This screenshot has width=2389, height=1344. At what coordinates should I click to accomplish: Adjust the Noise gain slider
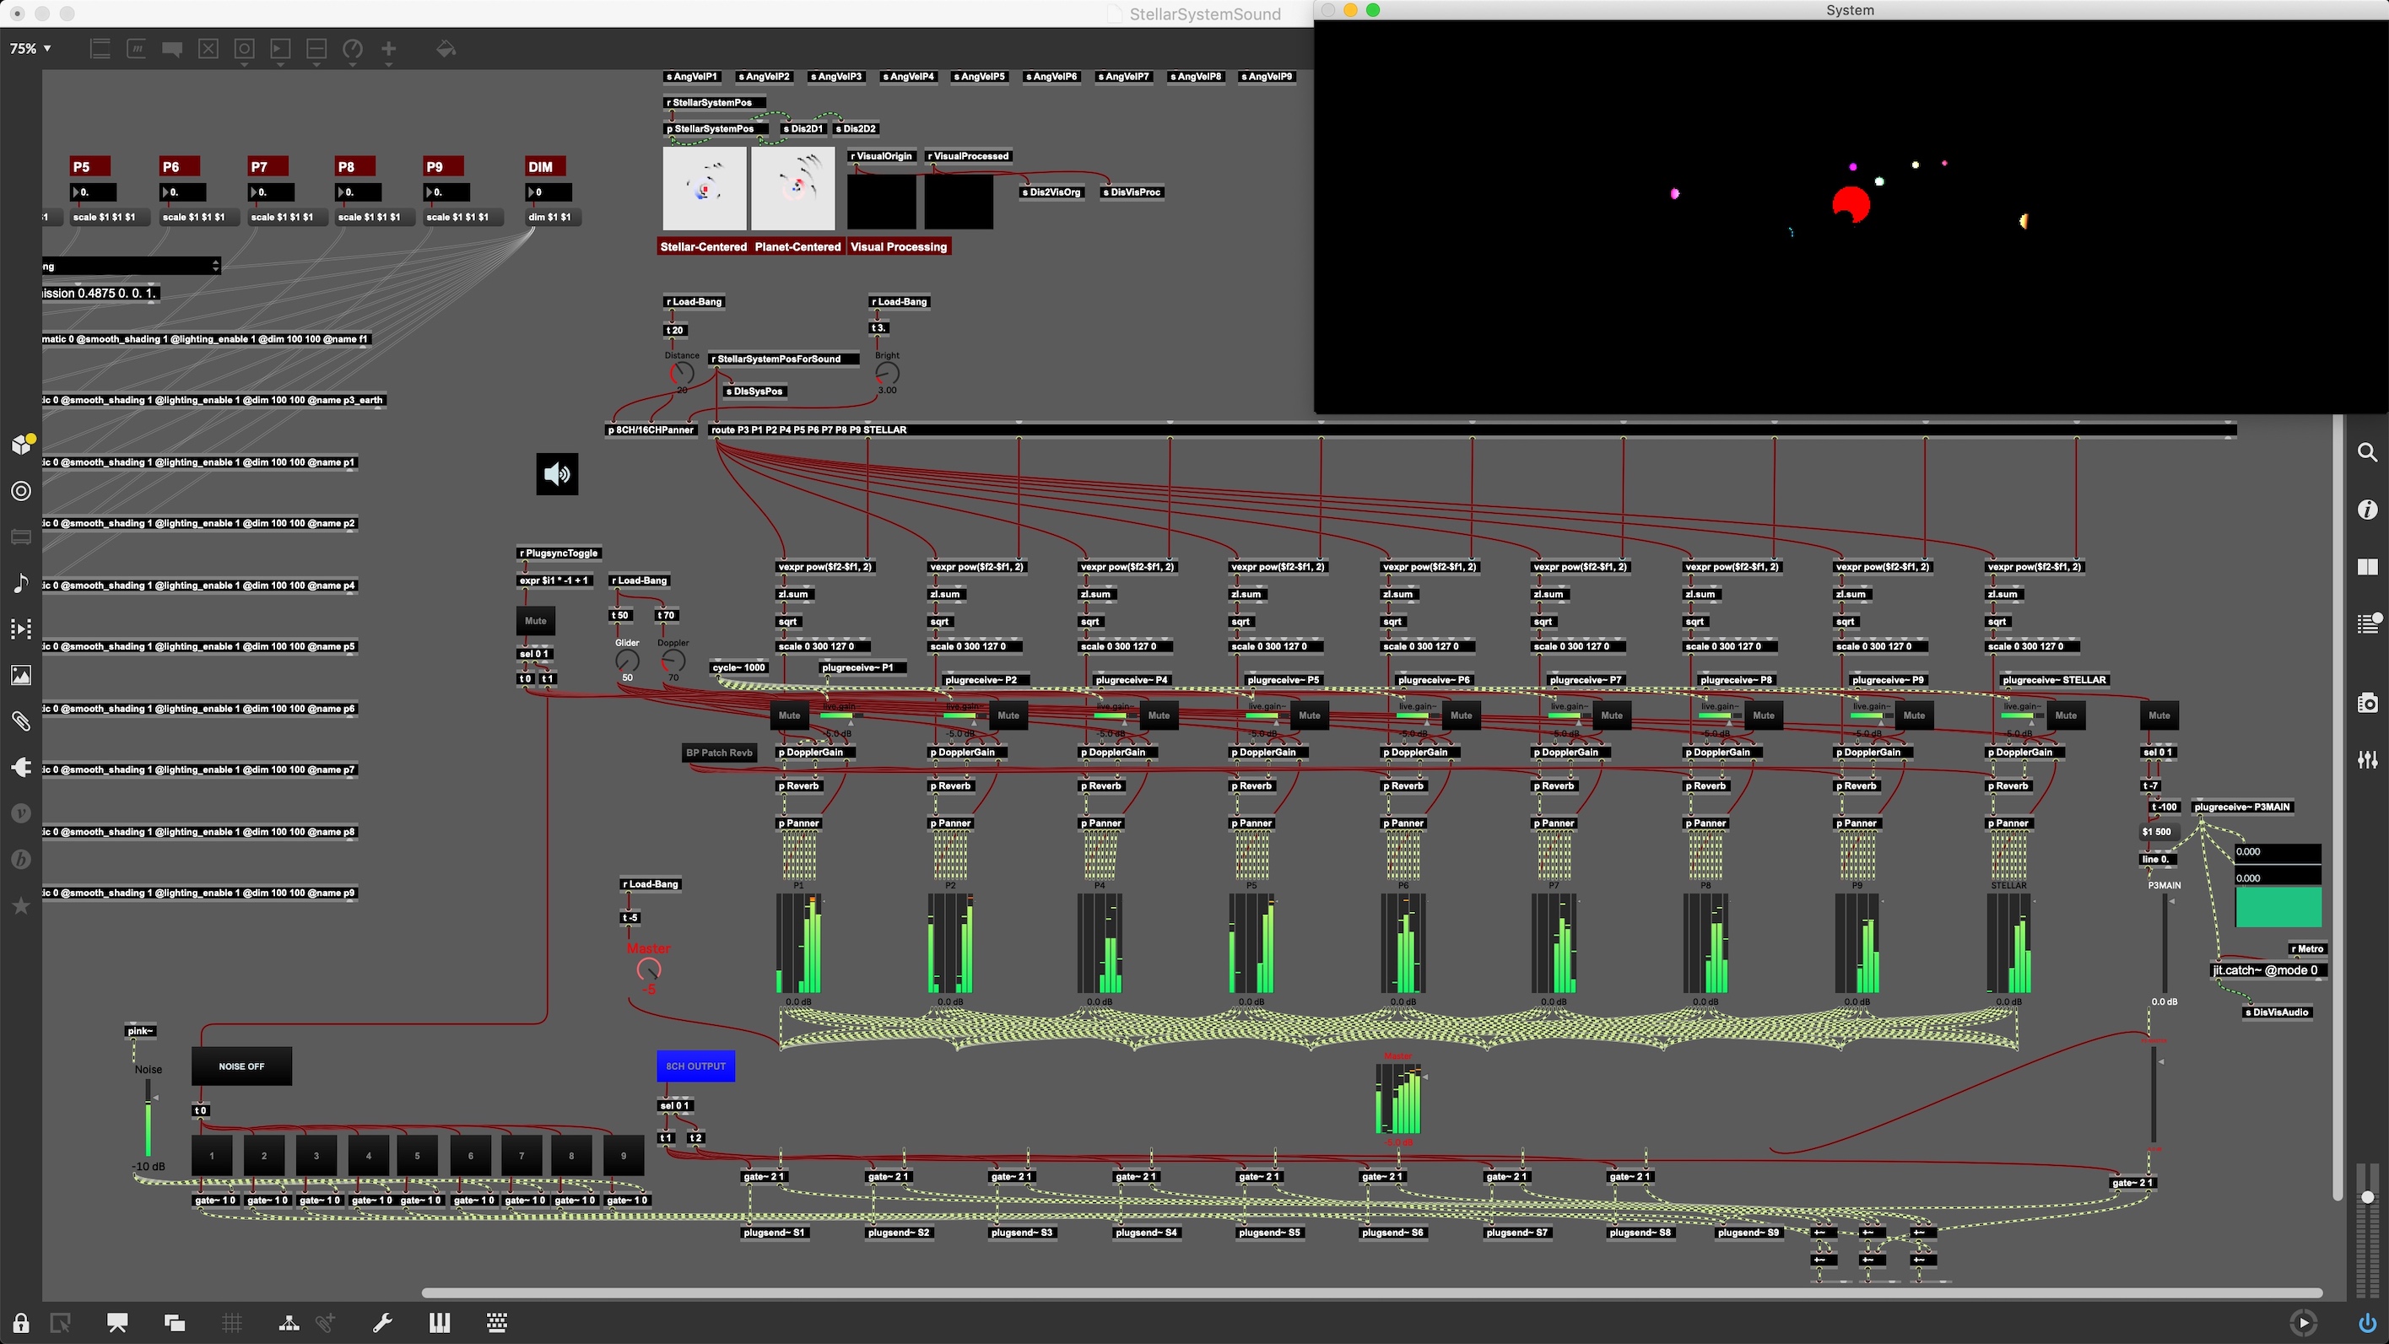pyautogui.click(x=148, y=1117)
